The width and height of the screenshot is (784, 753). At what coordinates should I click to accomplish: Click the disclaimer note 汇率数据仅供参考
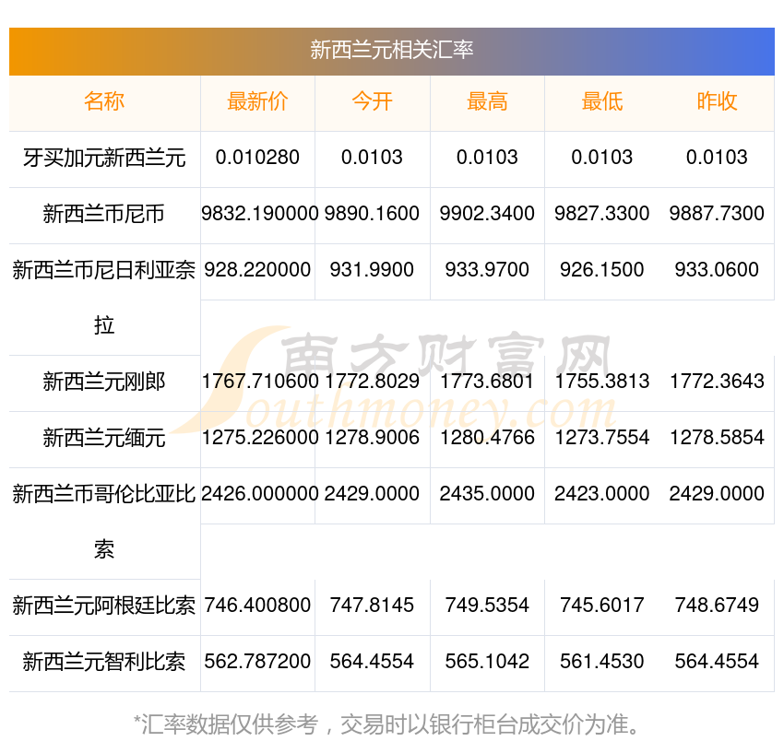pyautogui.click(x=230, y=725)
